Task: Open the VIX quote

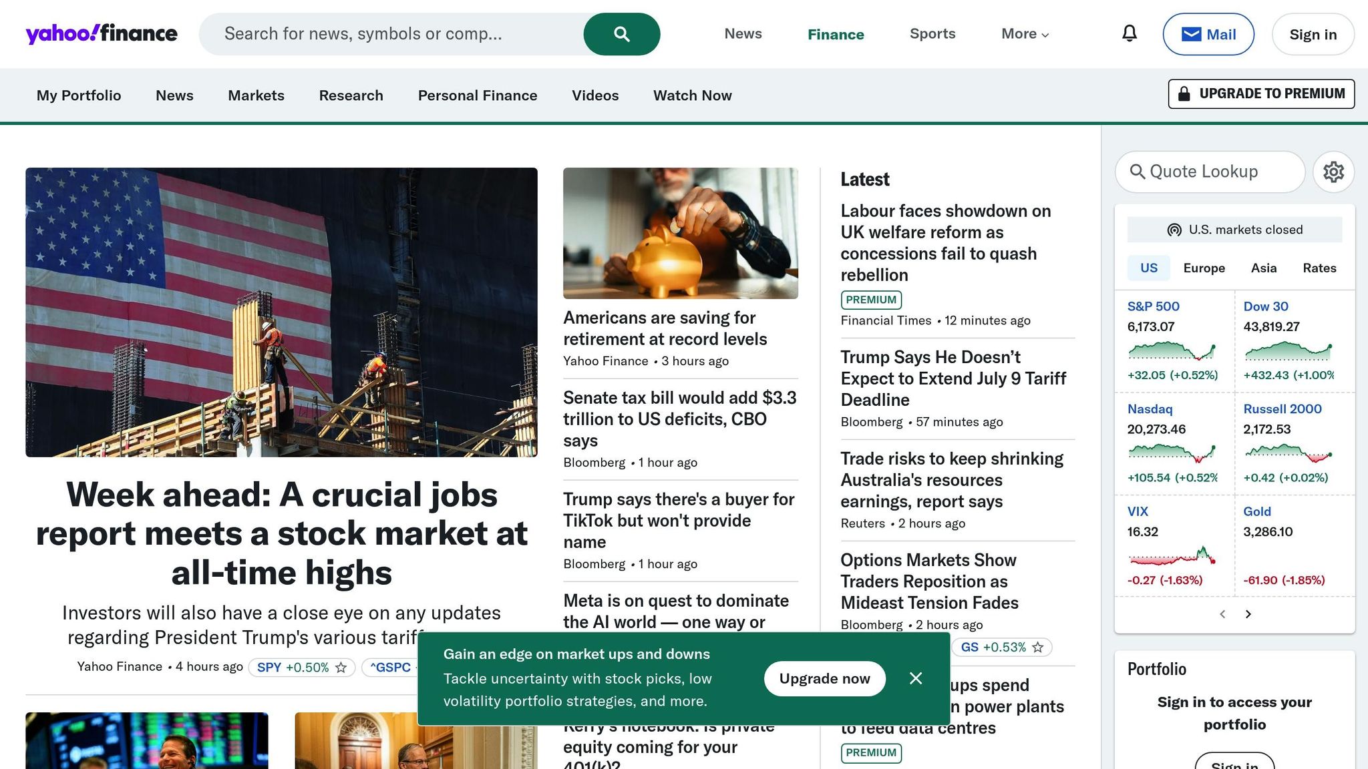Action: click(1138, 512)
